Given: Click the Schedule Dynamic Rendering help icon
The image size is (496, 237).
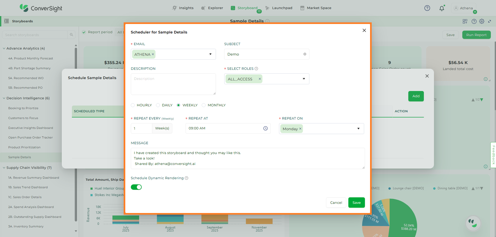Looking at the screenshot, I should [187, 178].
